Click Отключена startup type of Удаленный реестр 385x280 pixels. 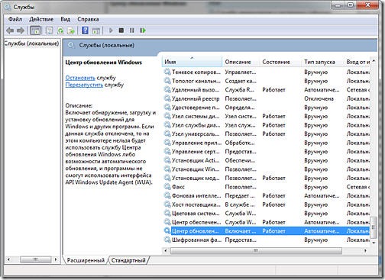coord(319,98)
